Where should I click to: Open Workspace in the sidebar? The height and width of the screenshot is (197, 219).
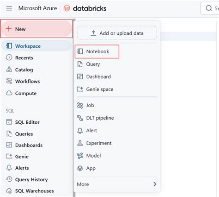(x=36, y=46)
